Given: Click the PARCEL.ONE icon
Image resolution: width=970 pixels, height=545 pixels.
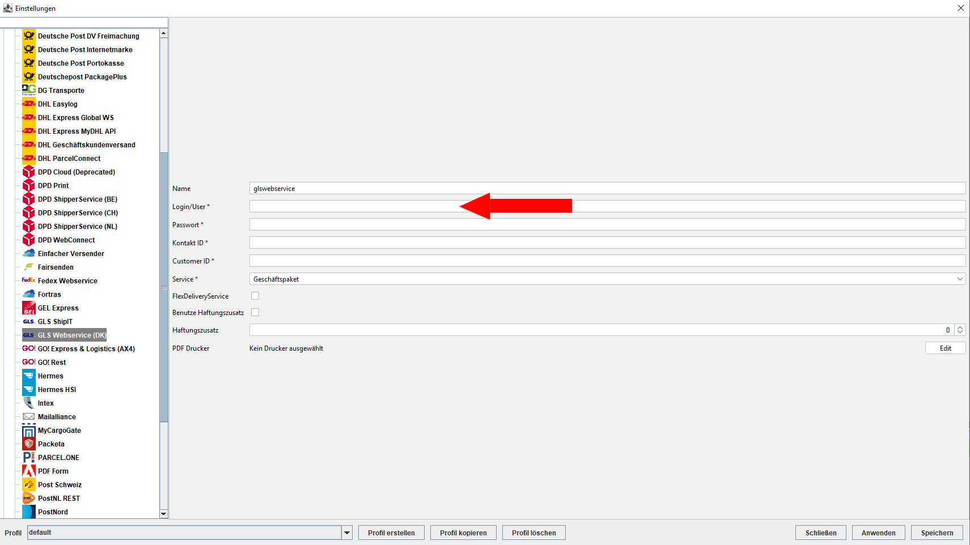Looking at the screenshot, I should pos(29,457).
